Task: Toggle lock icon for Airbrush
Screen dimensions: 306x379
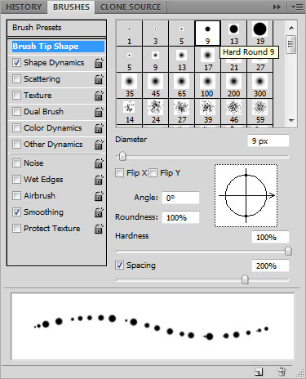Action: (x=99, y=196)
